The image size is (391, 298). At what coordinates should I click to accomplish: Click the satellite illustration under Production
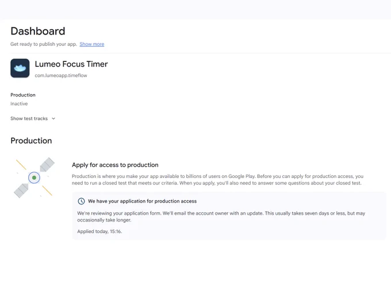pyautogui.click(x=34, y=177)
